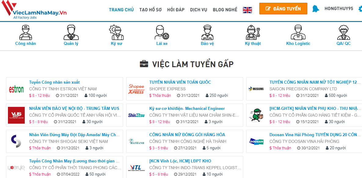
Task: Click the Kho Logistic category label
Action: pyautogui.click(x=298, y=44)
